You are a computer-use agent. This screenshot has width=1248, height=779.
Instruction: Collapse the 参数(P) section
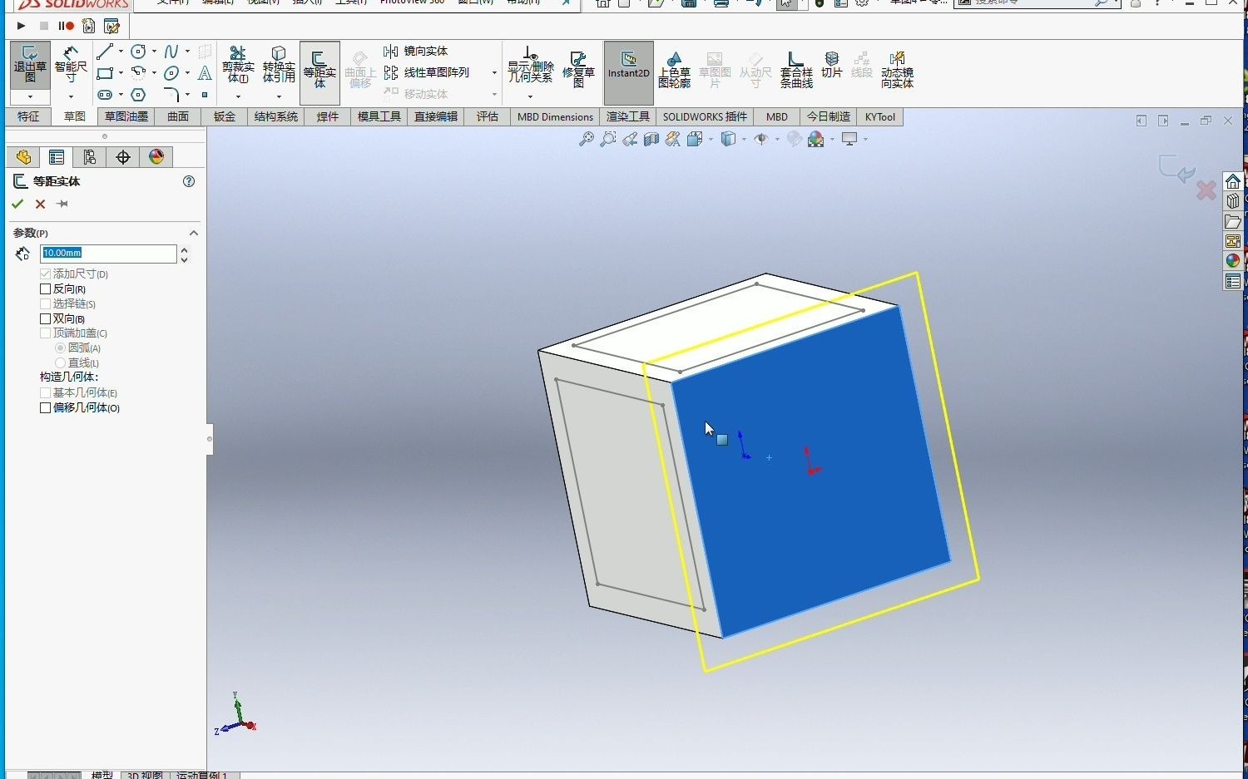[x=194, y=233]
